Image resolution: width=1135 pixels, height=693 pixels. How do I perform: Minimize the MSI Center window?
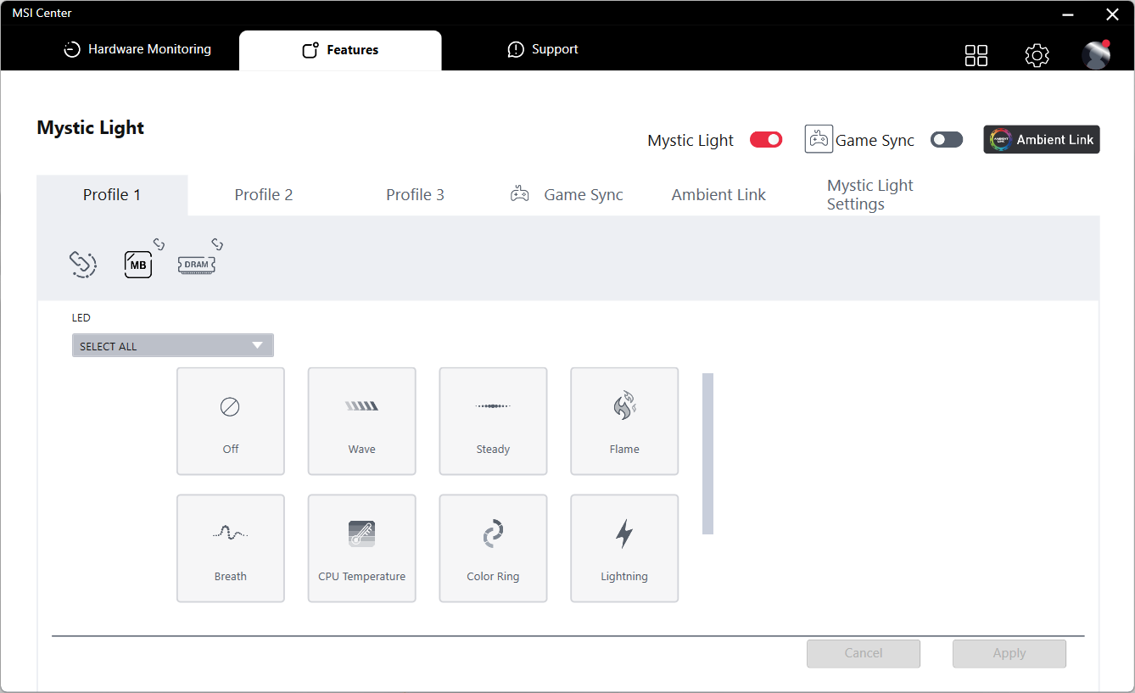click(x=1067, y=14)
